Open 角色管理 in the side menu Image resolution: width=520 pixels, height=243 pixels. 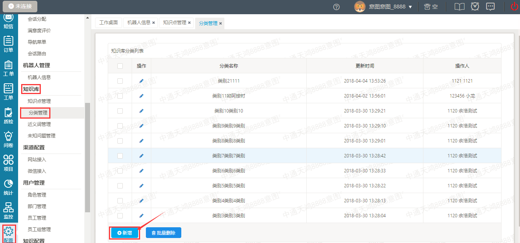coord(37,195)
